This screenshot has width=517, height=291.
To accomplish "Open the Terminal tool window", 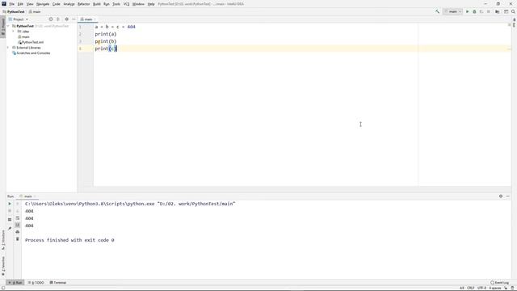I will coord(58,283).
